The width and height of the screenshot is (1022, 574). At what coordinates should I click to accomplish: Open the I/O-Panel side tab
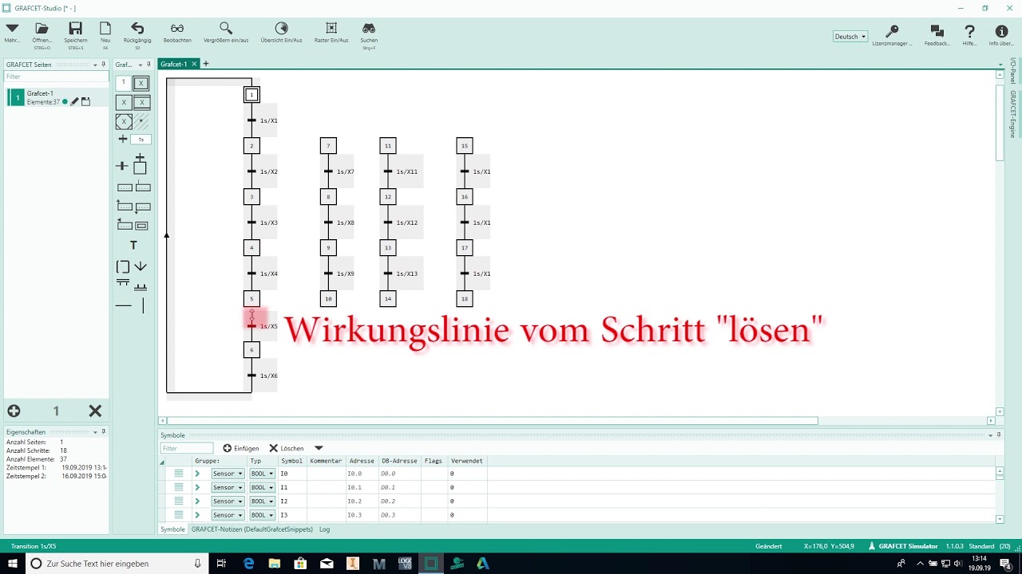[1012, 71]
